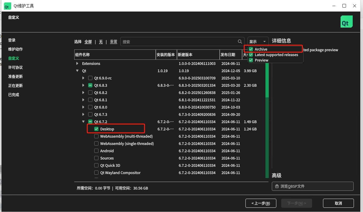Check the Qt 6.9.0-rc checkbox
Image resolution: width=363 pixels, height=212 pixels.
90,78
